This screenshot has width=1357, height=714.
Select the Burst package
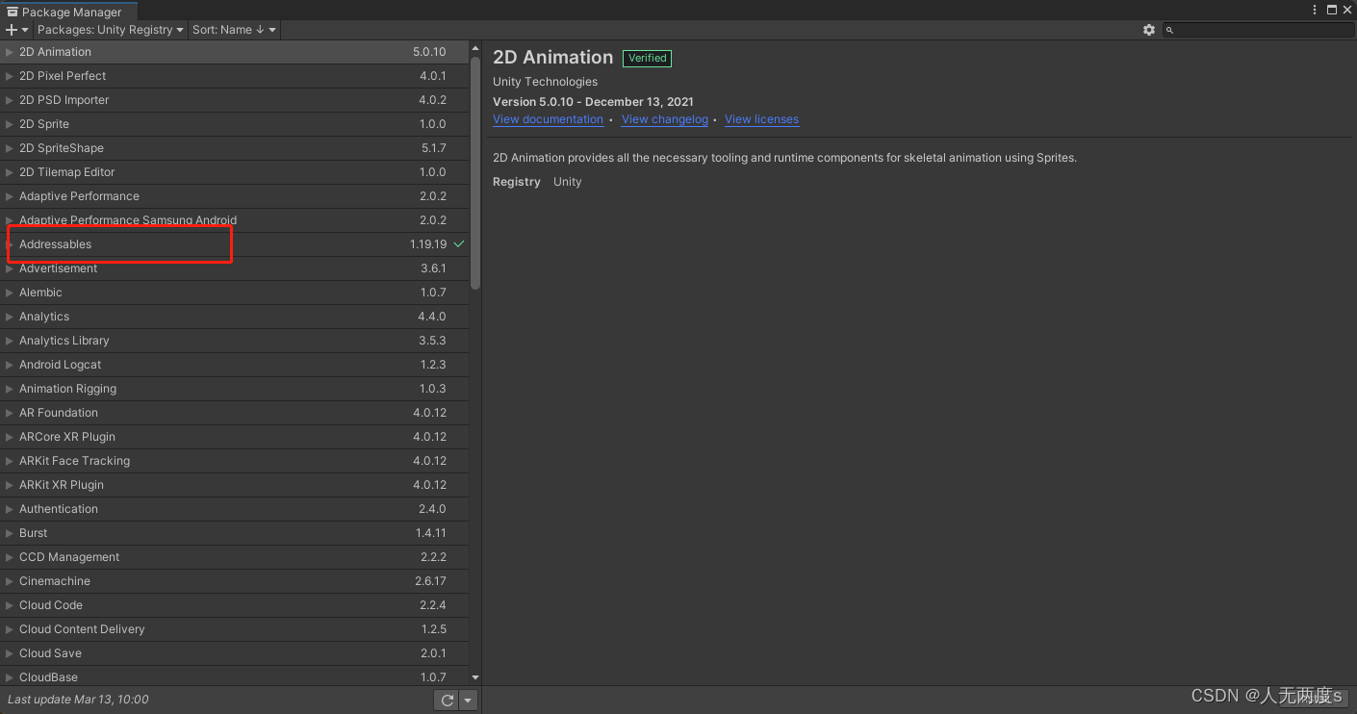coord(235,533)
